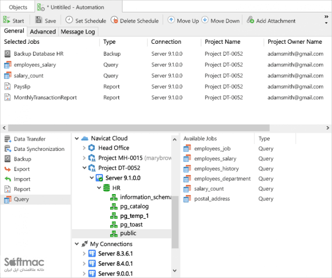
Task: Select the pg_toast schema
Action: point(131,224)
